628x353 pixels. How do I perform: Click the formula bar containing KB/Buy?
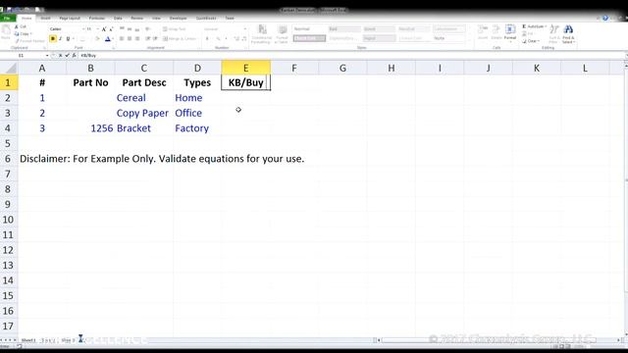(x=350, y=56)
